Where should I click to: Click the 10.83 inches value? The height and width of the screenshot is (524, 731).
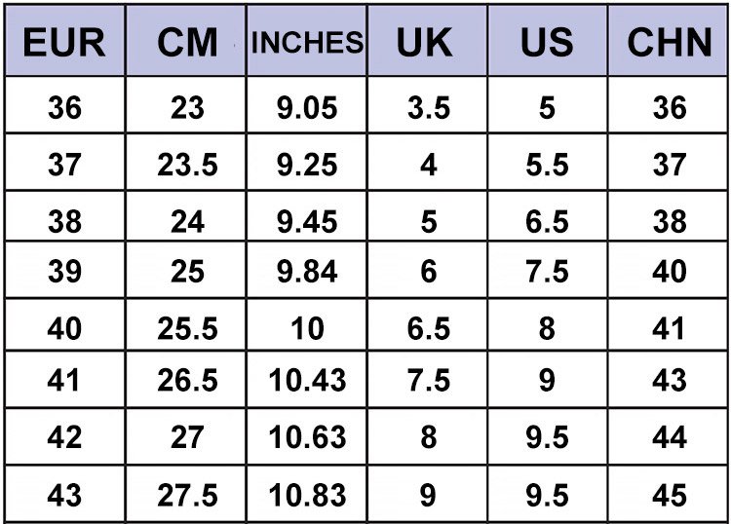(307, 496)
